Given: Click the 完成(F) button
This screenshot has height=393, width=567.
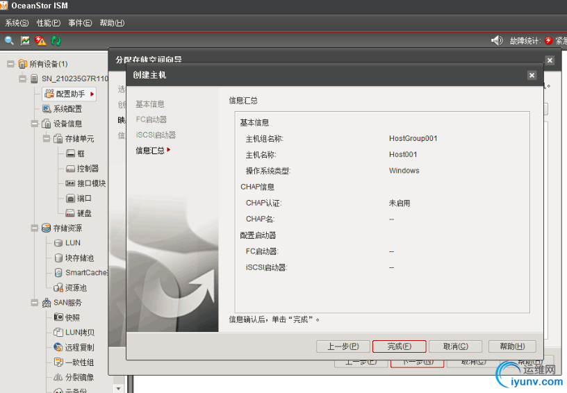Looking at the screenshot, I should click(x=400, y=346).
